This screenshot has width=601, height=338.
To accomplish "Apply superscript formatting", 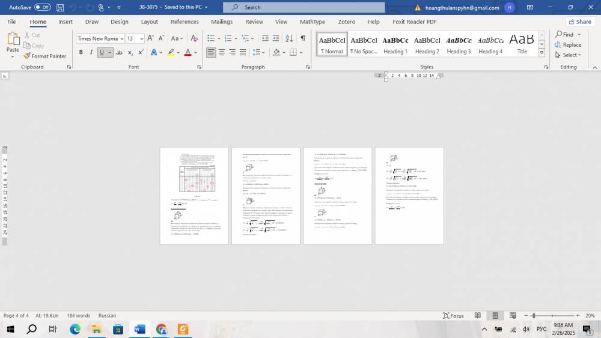I will tap(141, 53).
